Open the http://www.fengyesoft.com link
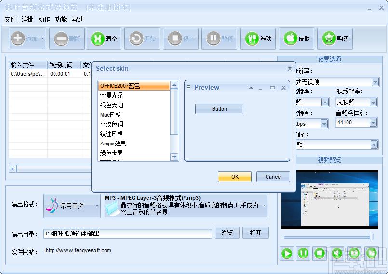This screenshot has height=274, width=388. tap(79, 250)
